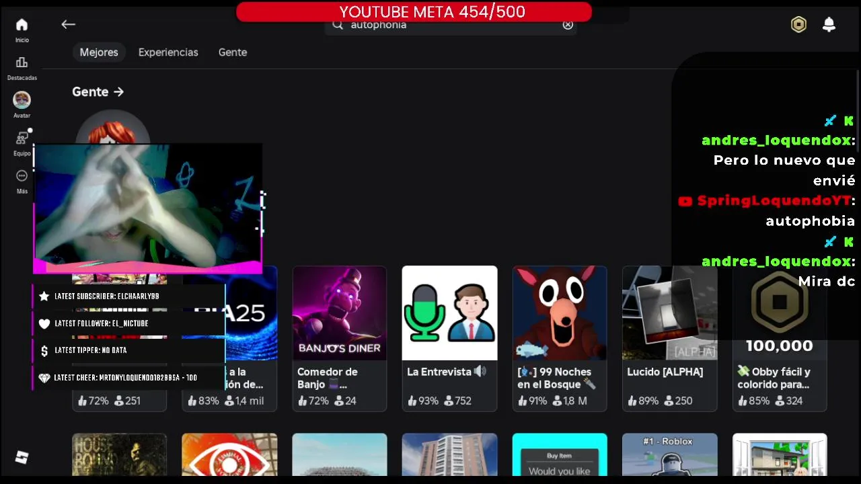Open Robux balance icon

click(x=798, y=25)
